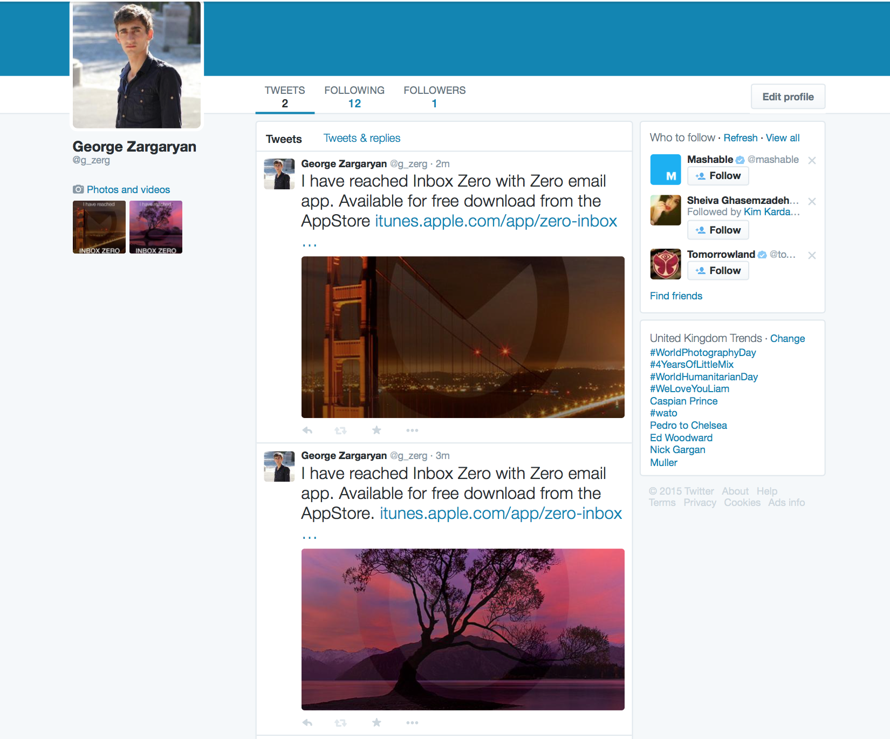
Task: Open the Nick Gargan trend
Action: [x=677, y=449]
